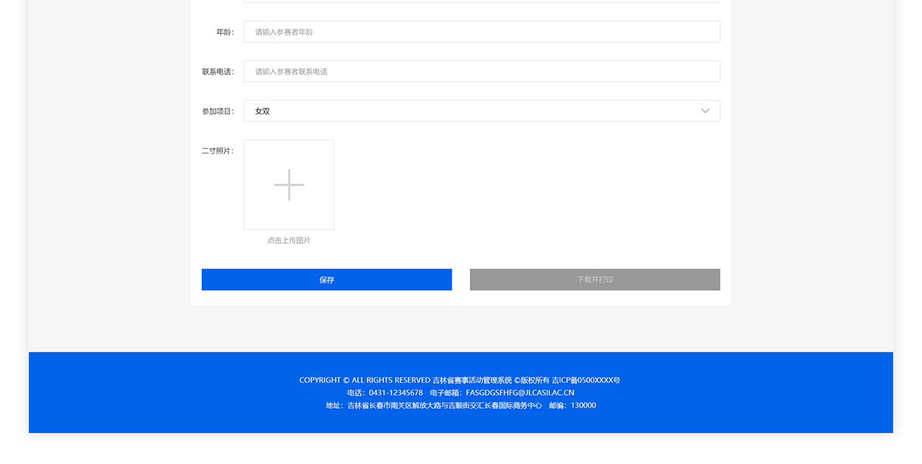The width and height of the screenshot is (922, 464).
Task: Click the 联系电话 field label
Action: (x=218, y=72)
